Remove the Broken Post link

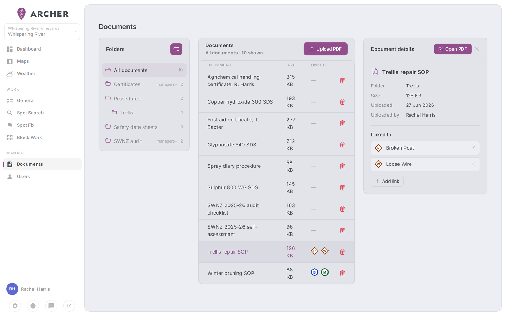(473, 148)
